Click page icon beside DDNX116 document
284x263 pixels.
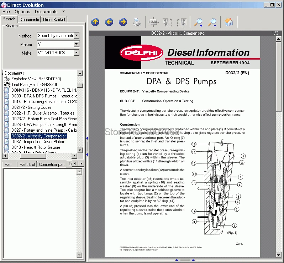[6, 90]
